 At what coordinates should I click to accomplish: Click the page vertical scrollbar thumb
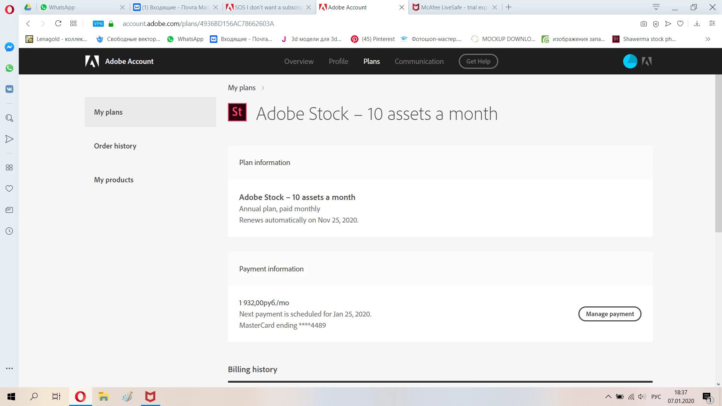(718, 153)
